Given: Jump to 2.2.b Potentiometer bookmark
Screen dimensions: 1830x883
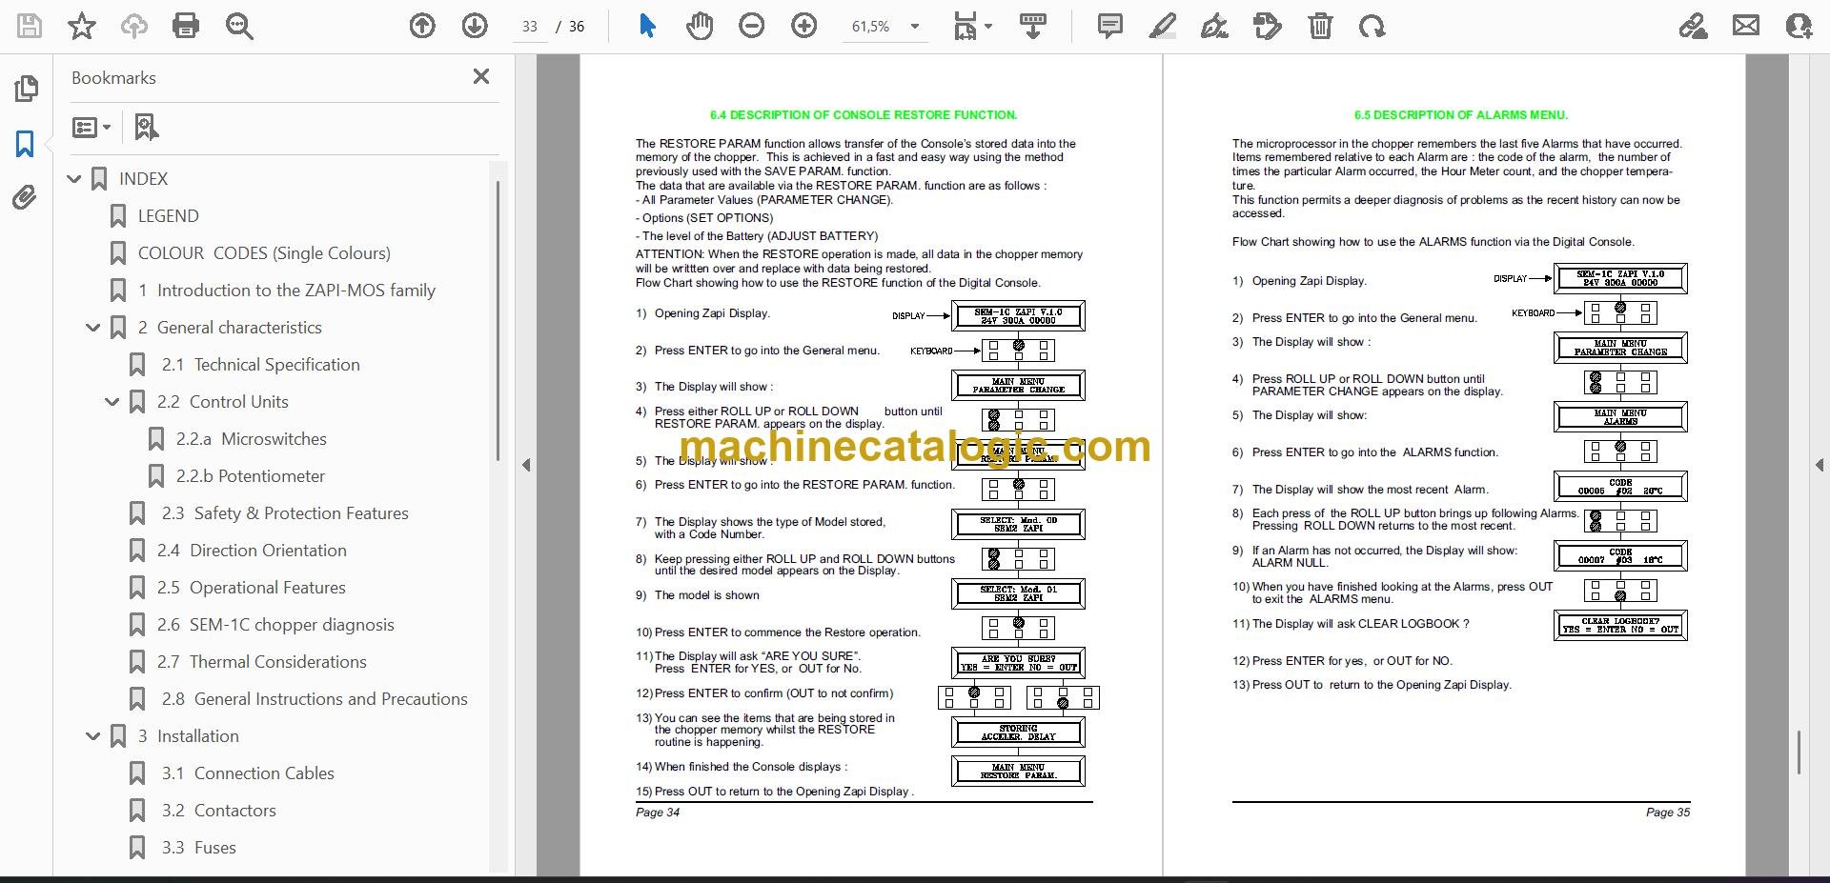Looking at the screenshot, I should (x=250, y=476).
